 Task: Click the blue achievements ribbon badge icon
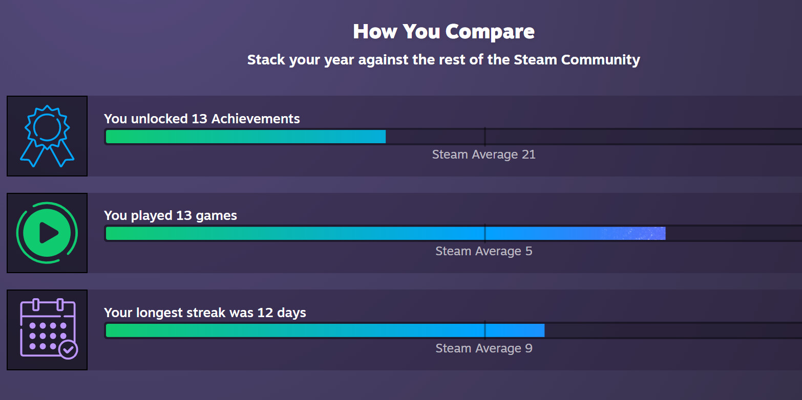point(47,136)
